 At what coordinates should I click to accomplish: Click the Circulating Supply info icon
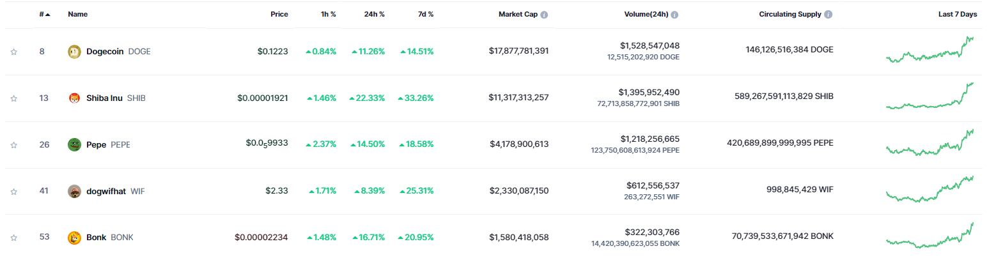click(829, 15)
